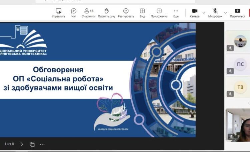Open slide viewer more options ellipsis

(42, 144)
